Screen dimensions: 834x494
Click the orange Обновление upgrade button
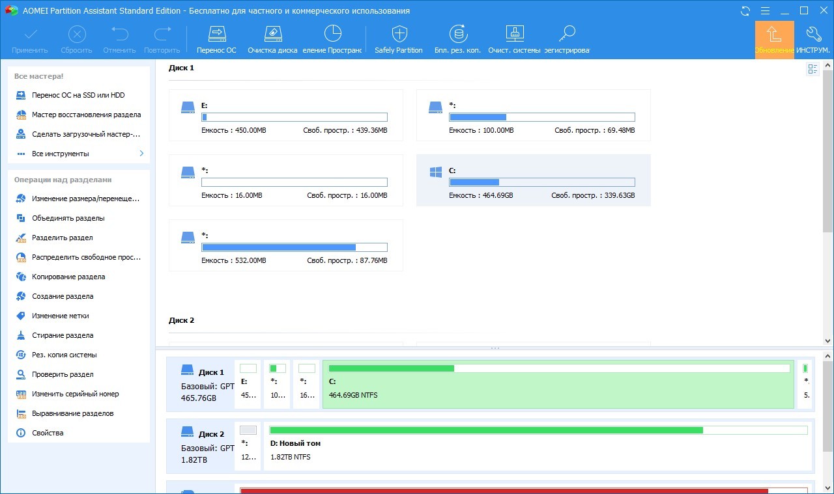[775, 40]
